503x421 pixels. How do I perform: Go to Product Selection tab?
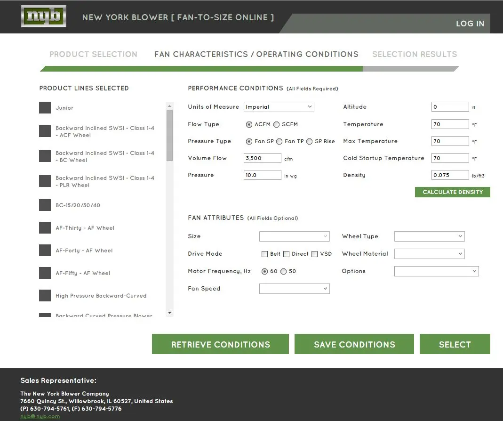[x=93, y=54]
